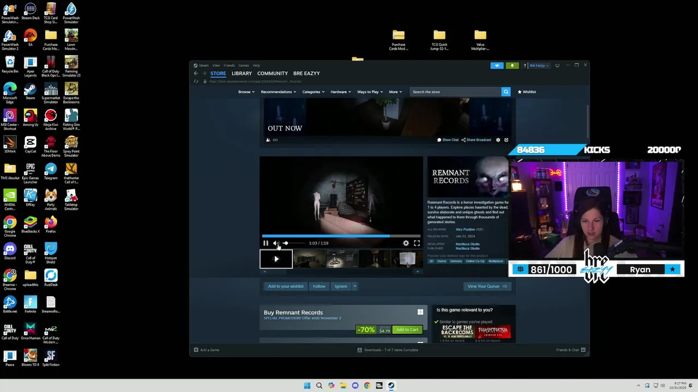Expand the Categories menu
Viewport: 698px width, 392px height.
(313, 92)
